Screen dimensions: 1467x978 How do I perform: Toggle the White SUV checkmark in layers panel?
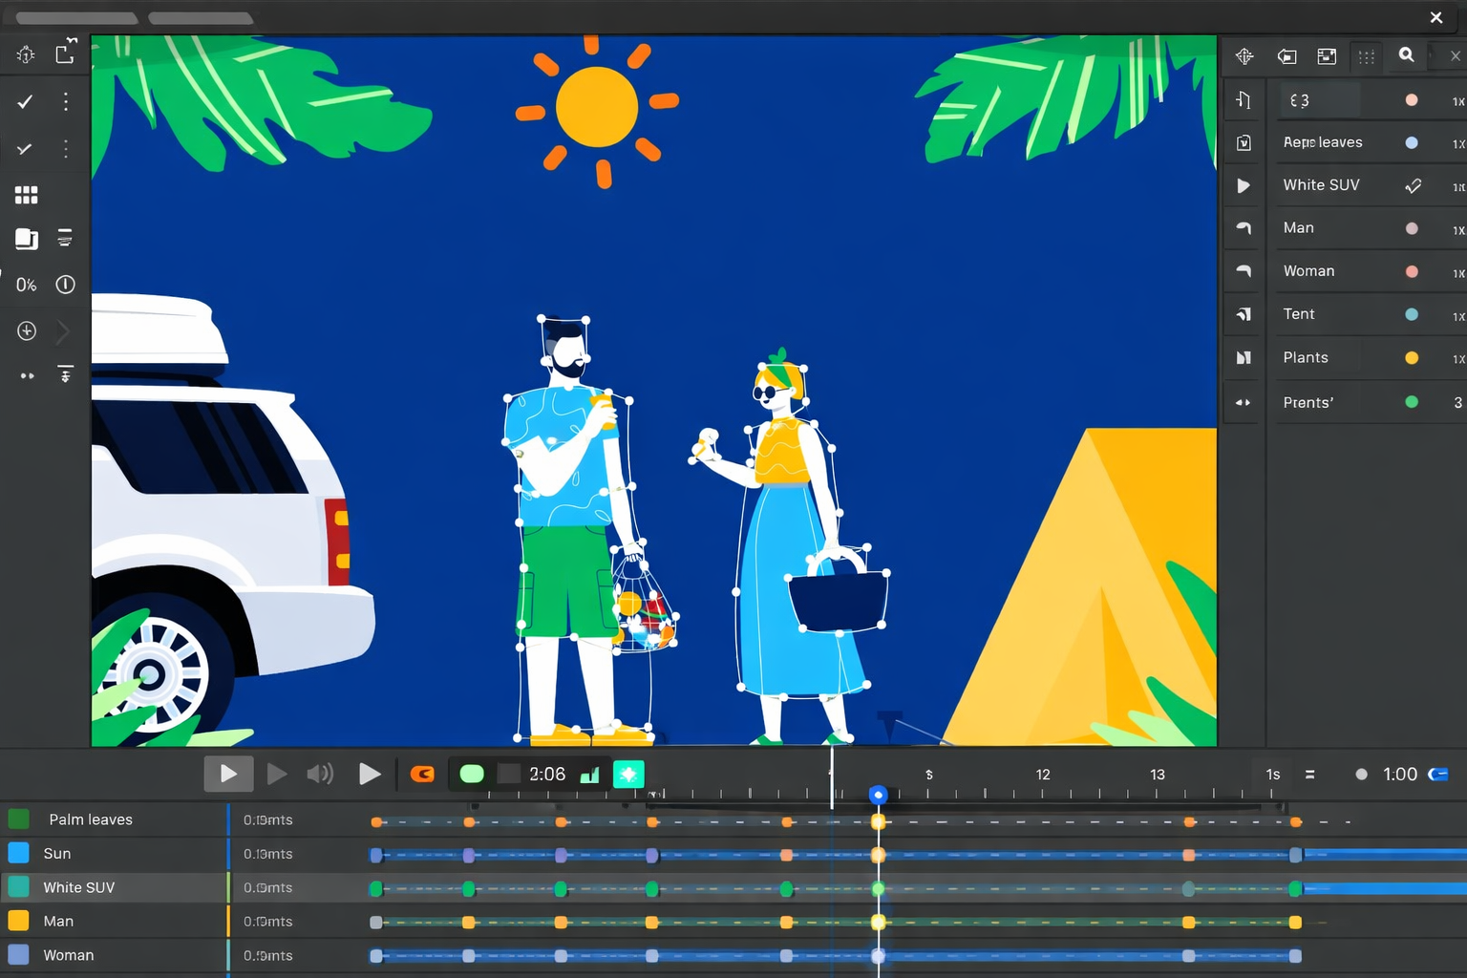[x=1413, y=185]
